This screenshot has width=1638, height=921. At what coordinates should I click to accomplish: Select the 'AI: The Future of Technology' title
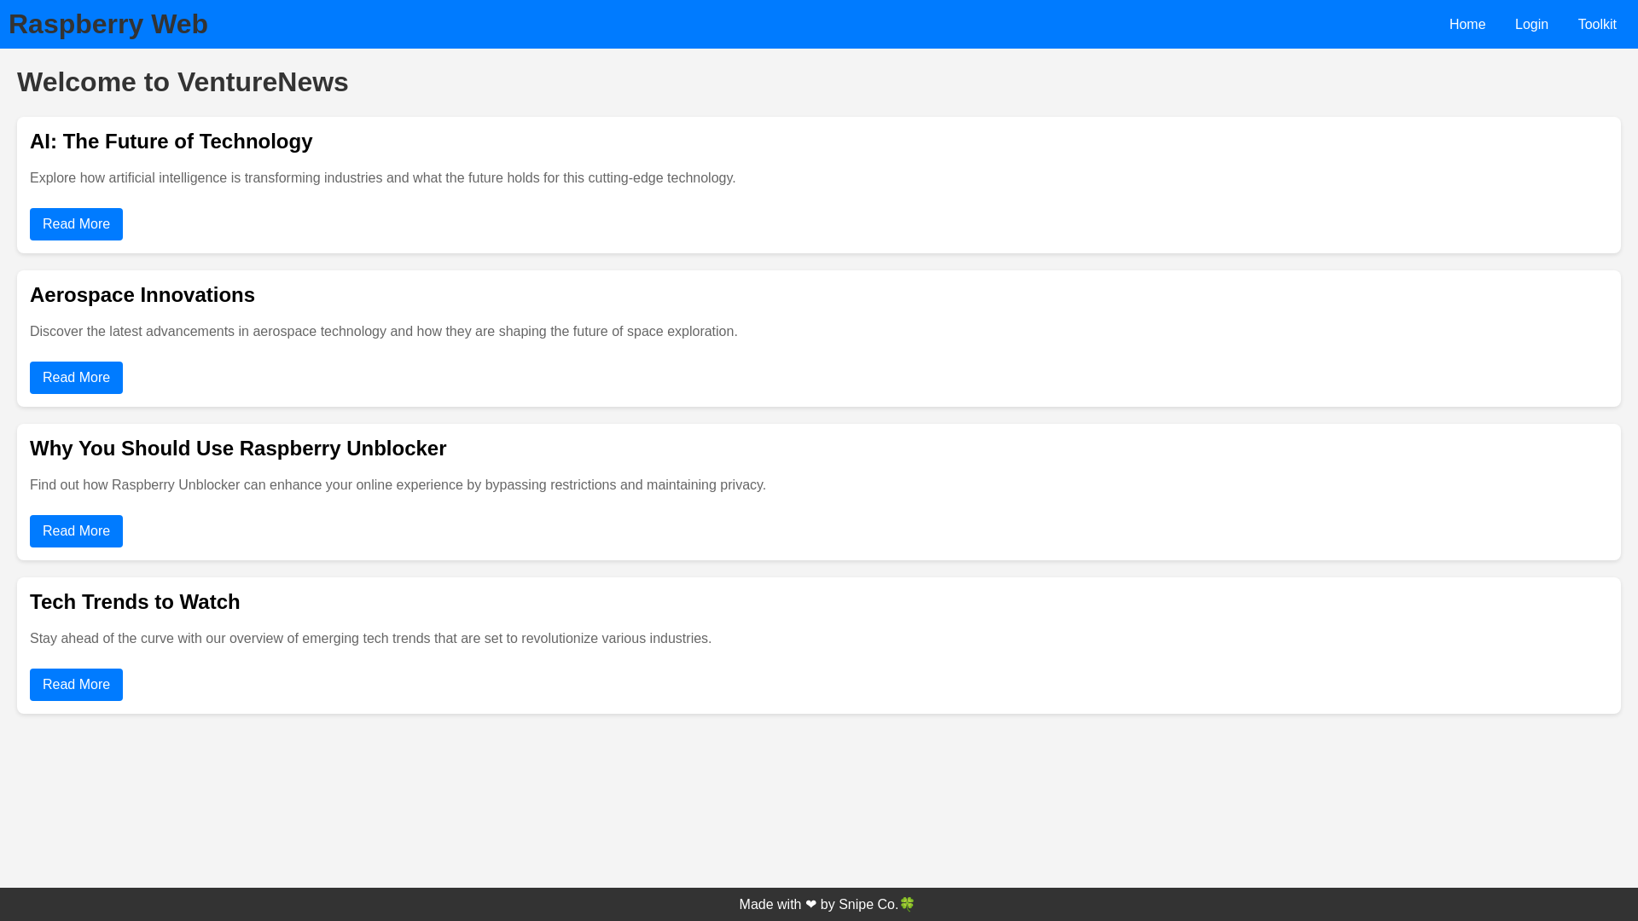[x=171, y=142]
